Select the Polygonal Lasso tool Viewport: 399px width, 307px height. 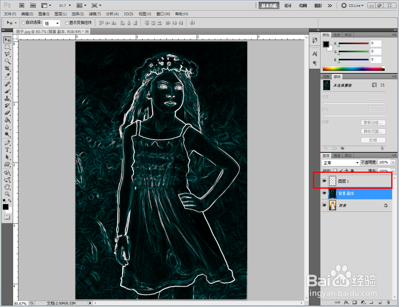point(7,54)
